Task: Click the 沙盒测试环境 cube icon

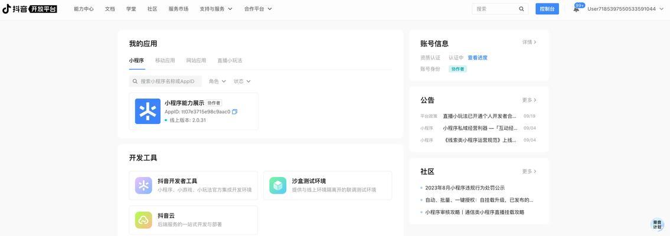Action: [278, 186]
